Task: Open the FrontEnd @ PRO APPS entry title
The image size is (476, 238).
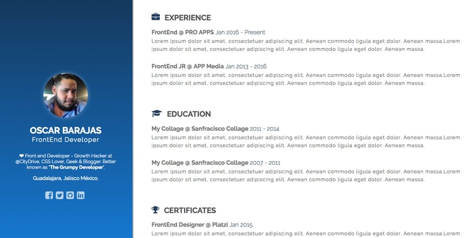Action: pyautogui.click(x=183, y=32)
